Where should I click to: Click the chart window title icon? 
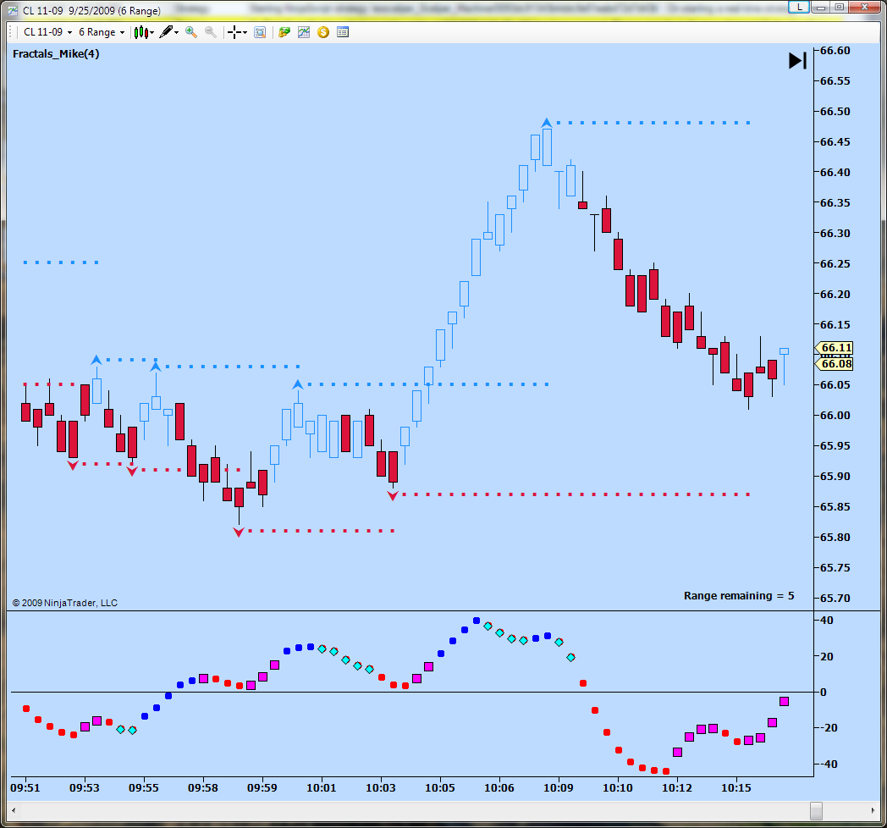pos(13,10)
